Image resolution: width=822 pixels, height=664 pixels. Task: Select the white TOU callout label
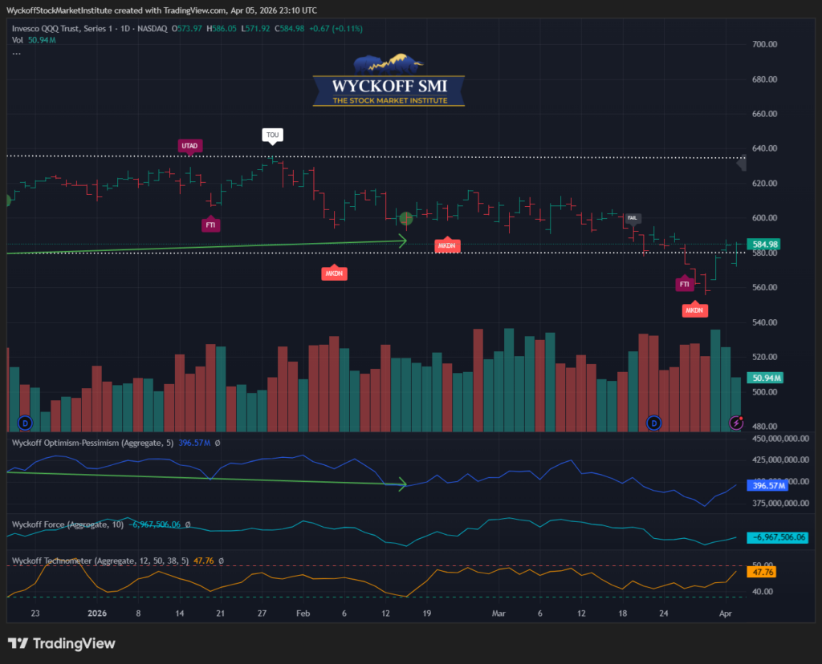coord(273,135)
